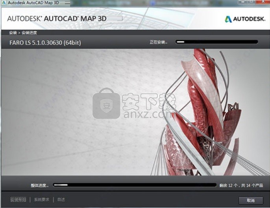Click the 剩余 12 个, 共 14 个产品 text

(241, 185)
